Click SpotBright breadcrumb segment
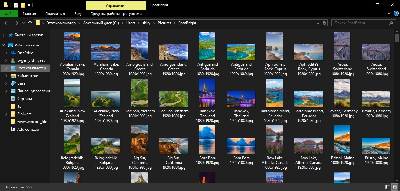The image size is (400, 191). (x=187, y=23)
